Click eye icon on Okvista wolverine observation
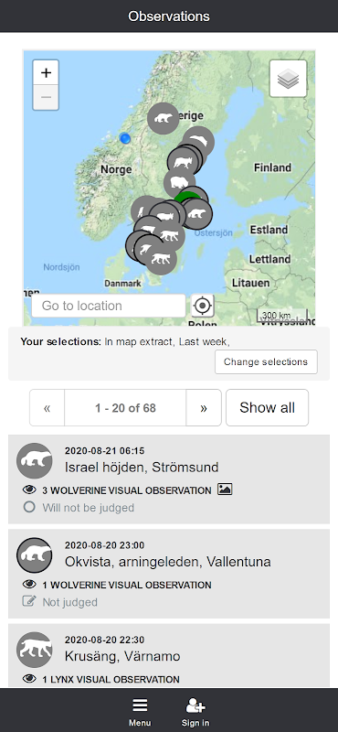This screenshot has height=732, width=338. click(29, 585)
